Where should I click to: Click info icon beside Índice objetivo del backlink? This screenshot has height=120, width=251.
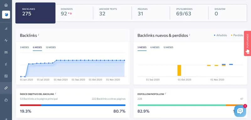56,93
